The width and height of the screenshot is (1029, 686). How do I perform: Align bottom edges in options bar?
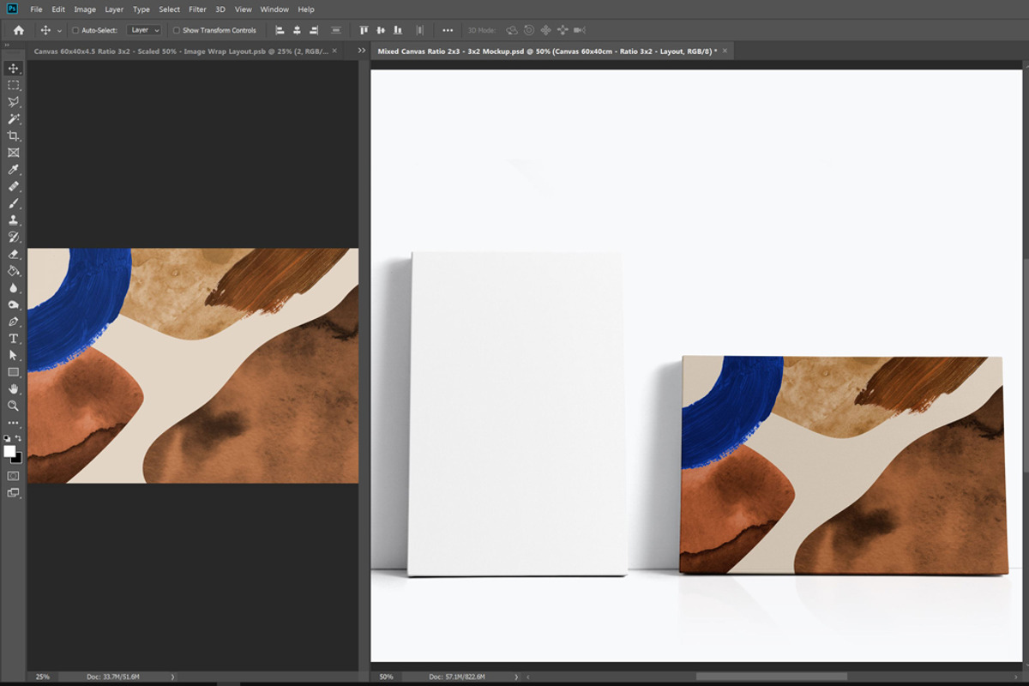click(x=397, y=30)
